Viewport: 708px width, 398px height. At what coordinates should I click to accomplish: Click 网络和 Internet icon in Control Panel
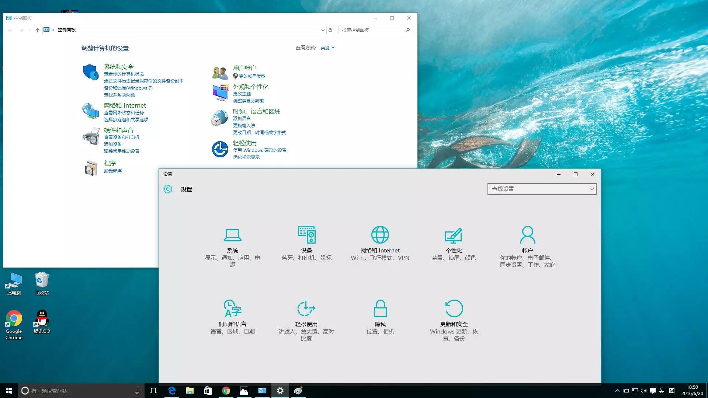[90, 111]
